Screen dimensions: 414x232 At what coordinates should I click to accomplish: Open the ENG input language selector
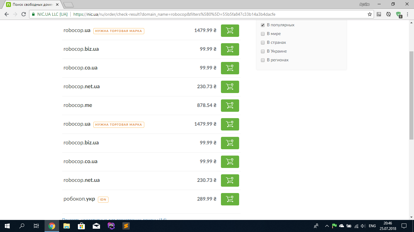[x=372, y=226]
